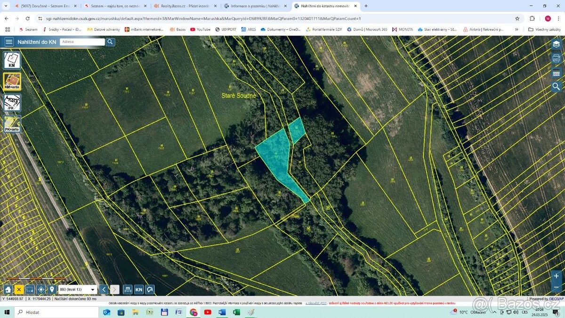The width and height of the screenshot is (565, 318).
Task: Click the location pin marker tool
Action: (x=52, y=289)
